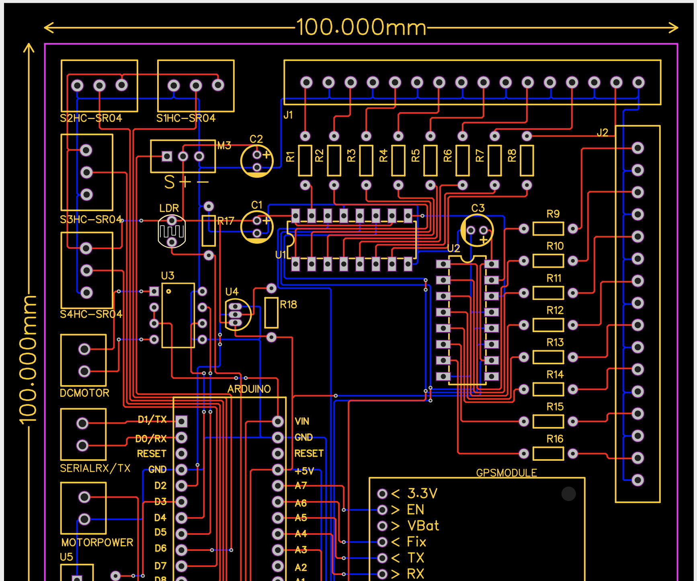
Task: Click the J2 header designator
Action: coord(602,133)
